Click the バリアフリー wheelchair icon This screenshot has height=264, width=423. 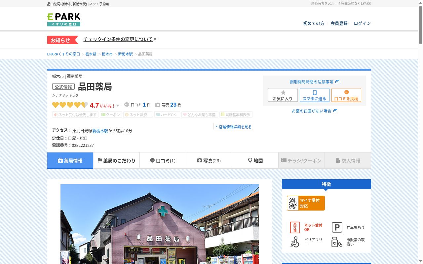coord(295,242)
